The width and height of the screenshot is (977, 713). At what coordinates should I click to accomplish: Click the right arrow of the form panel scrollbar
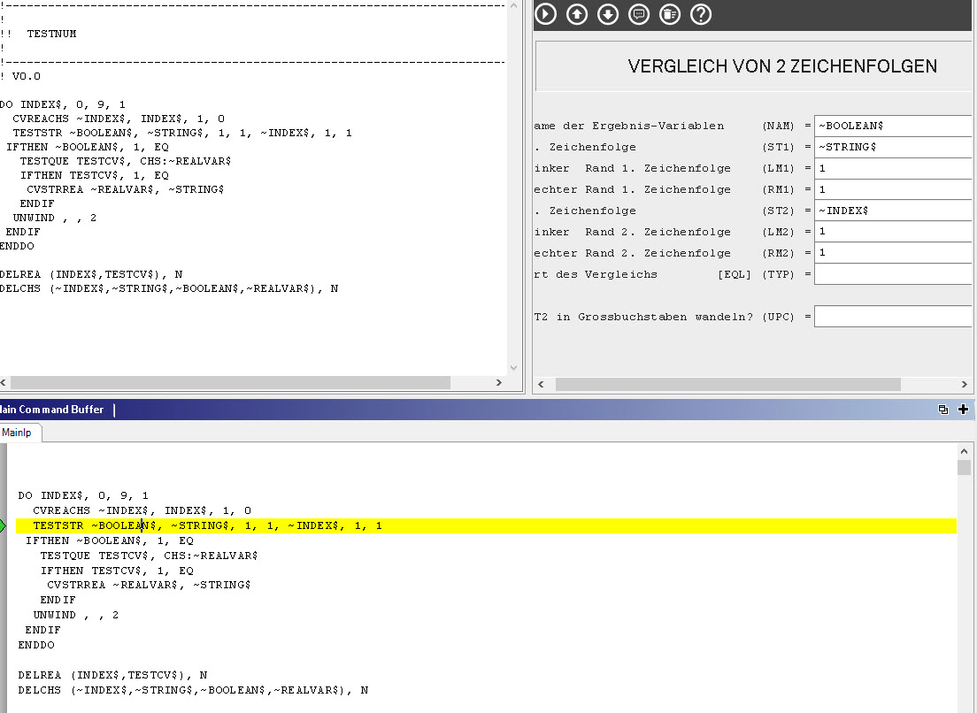point(965,384)
